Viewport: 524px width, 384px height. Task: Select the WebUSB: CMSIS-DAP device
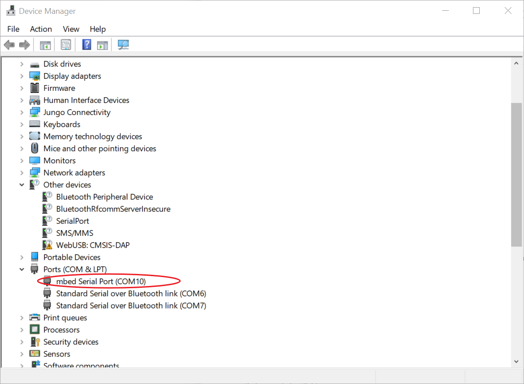(93, 245)
